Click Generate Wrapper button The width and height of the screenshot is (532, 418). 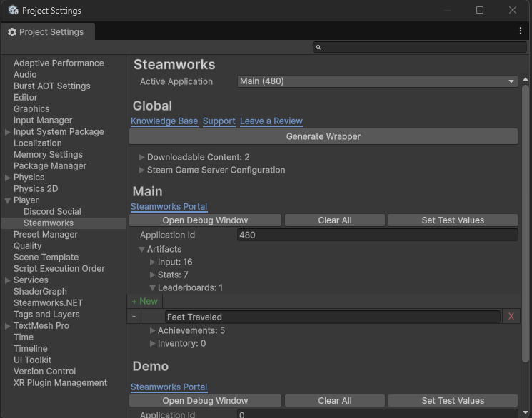[323, 137]
